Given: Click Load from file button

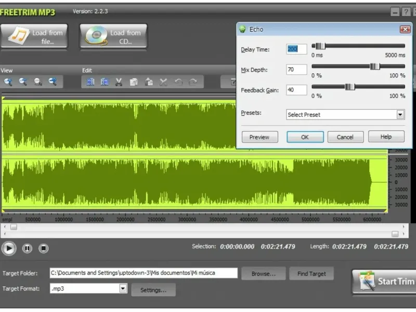Looking at the screenshot, I should tap(34, 36).
